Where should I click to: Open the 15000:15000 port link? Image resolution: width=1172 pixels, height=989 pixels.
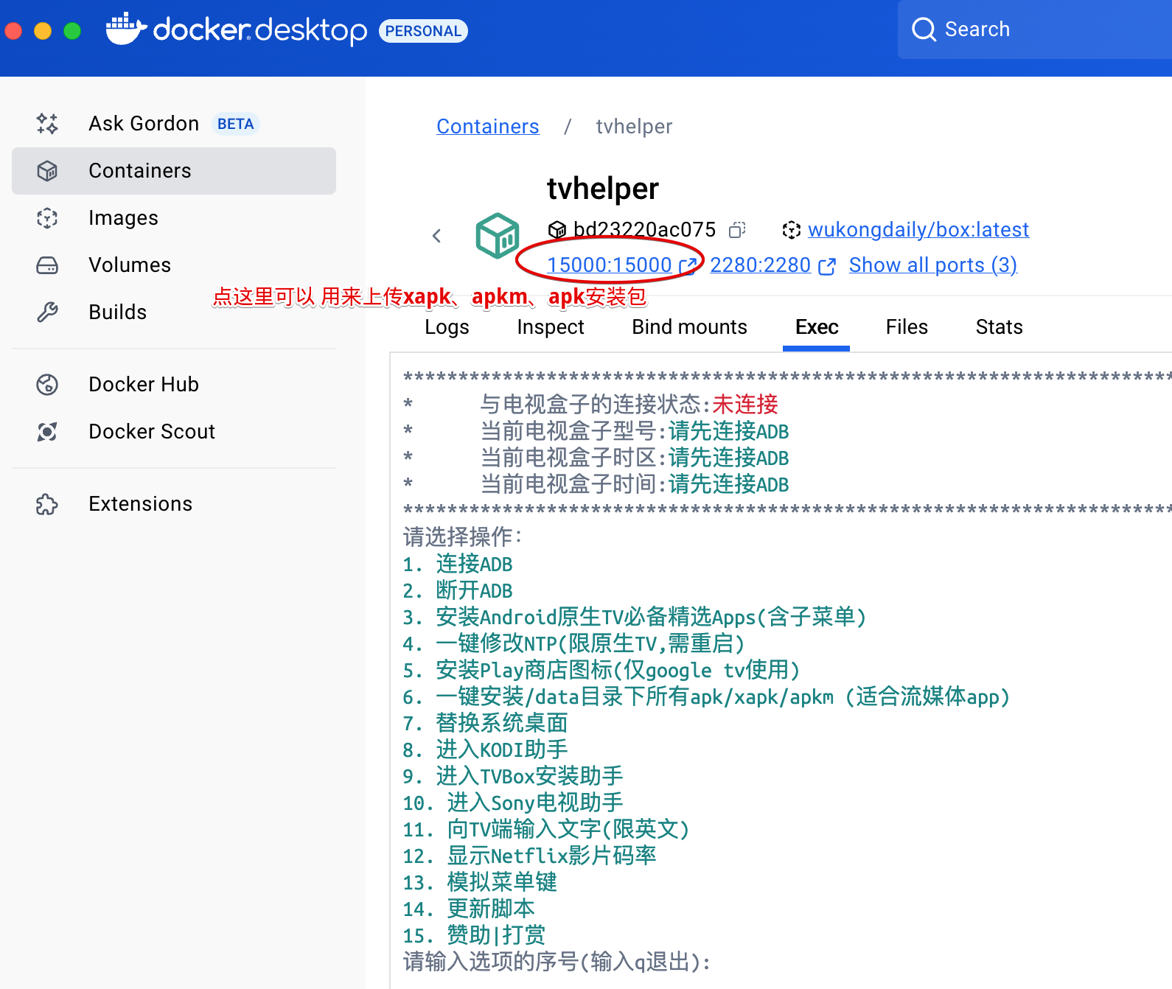(x=610, y=265)
